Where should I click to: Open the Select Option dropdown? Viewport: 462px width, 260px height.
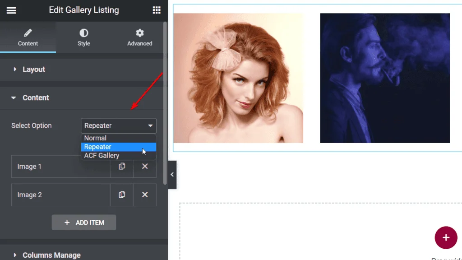pyautogui.click(x=118, y=125)
